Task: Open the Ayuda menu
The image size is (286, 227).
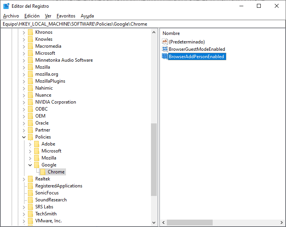Action: coord(87,16)
